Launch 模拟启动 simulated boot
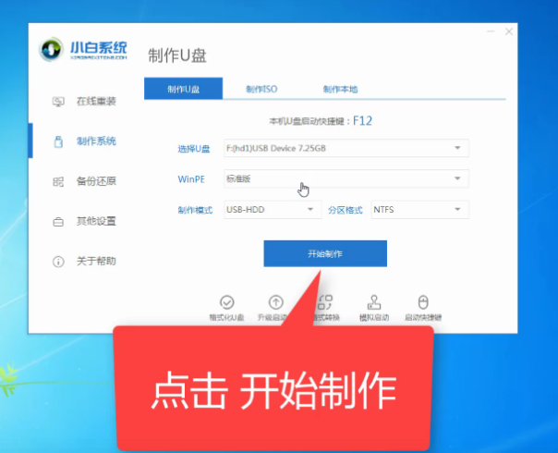Screen dimensions: 558x453 [374, 303]
